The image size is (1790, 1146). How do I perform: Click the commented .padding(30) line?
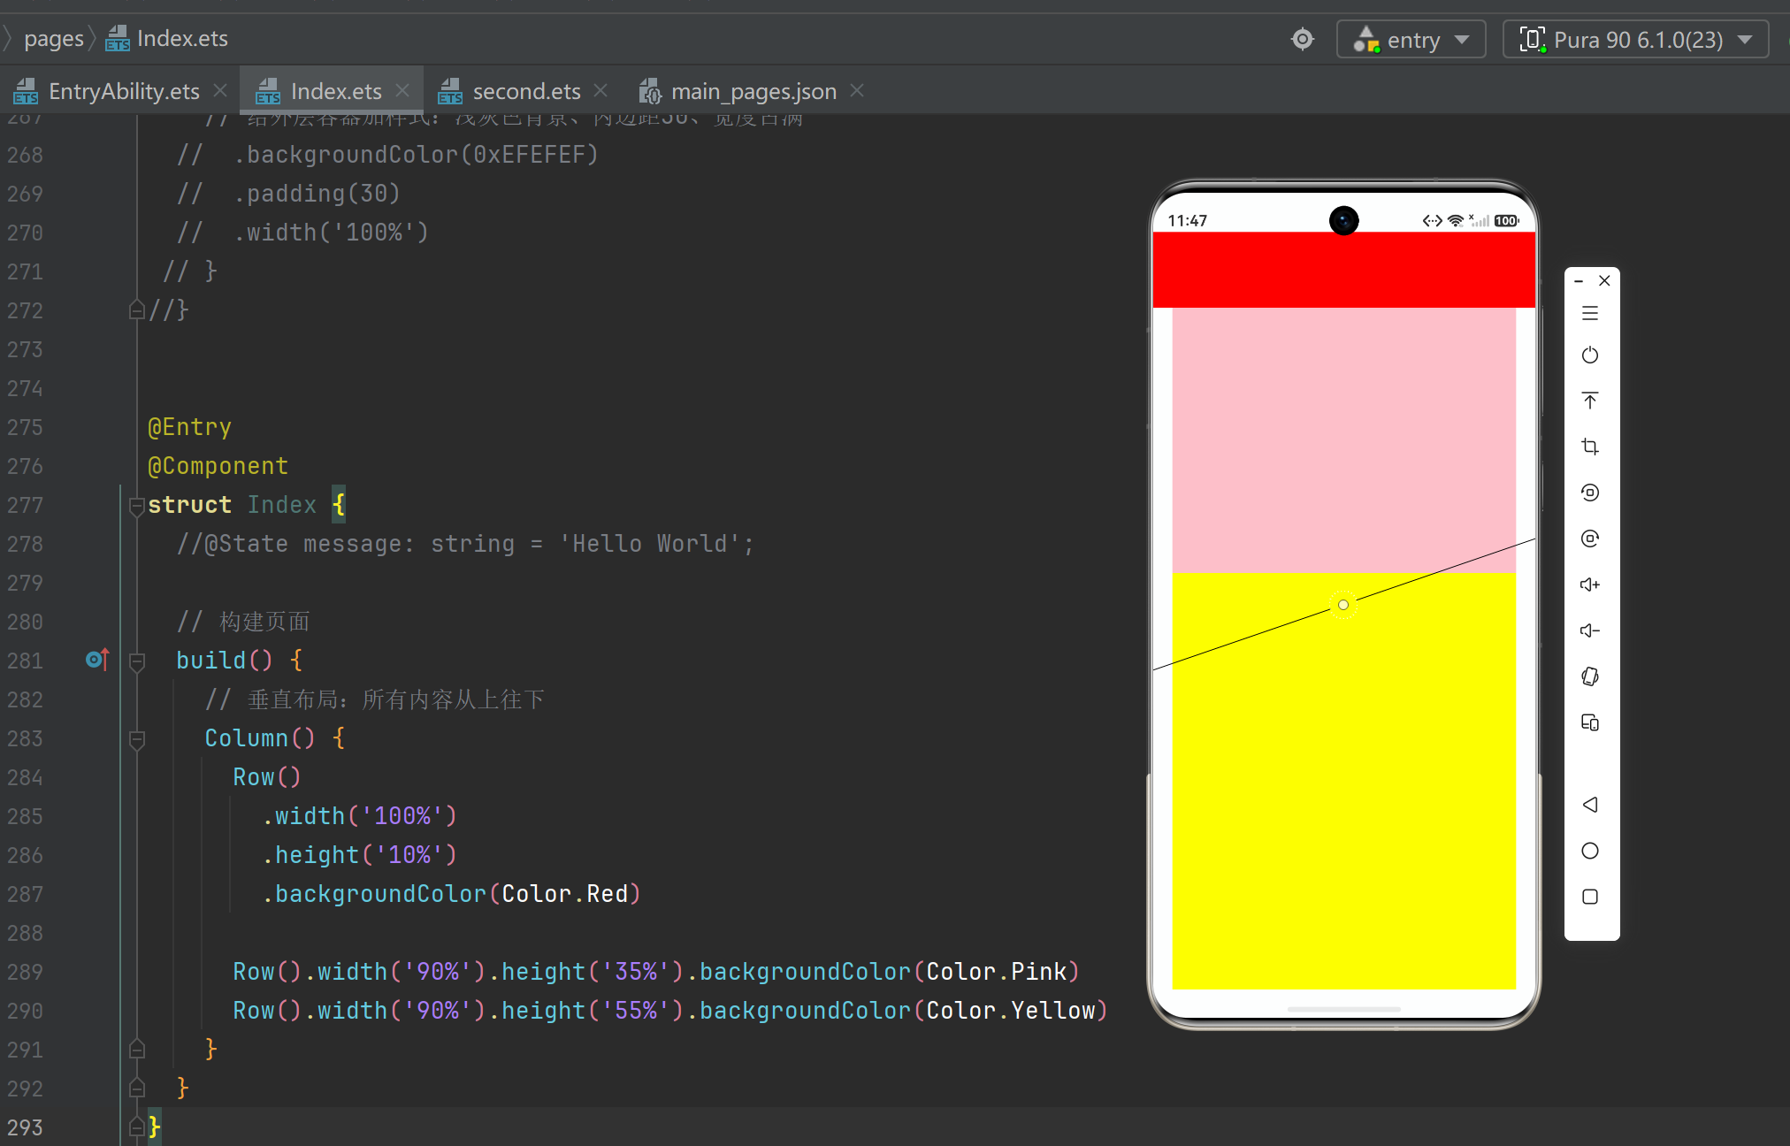point(288,194)
